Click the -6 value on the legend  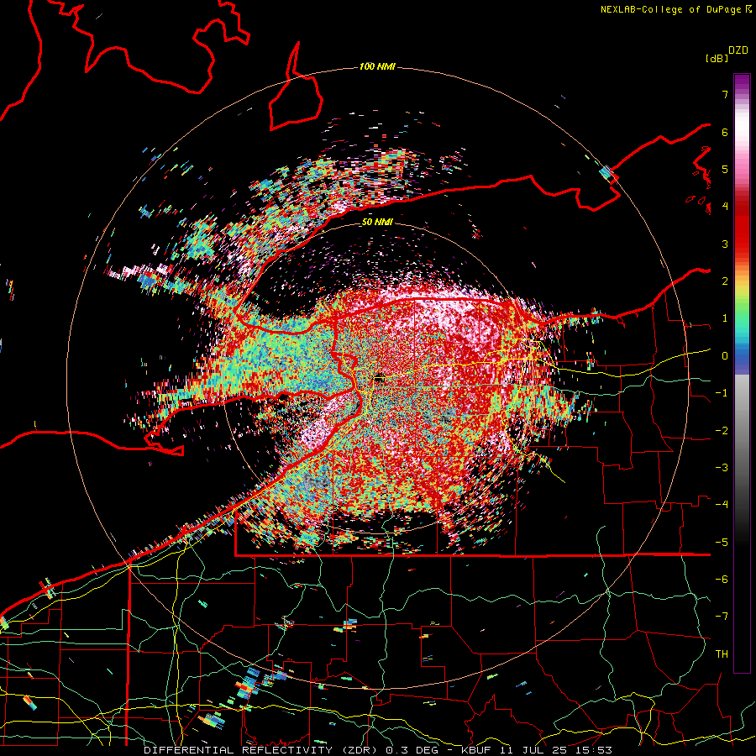click(722, 580)
